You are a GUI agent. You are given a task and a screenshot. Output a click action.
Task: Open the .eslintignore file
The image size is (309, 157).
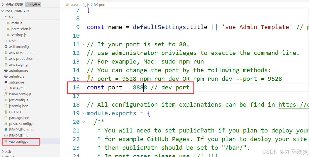pos(19,70)
